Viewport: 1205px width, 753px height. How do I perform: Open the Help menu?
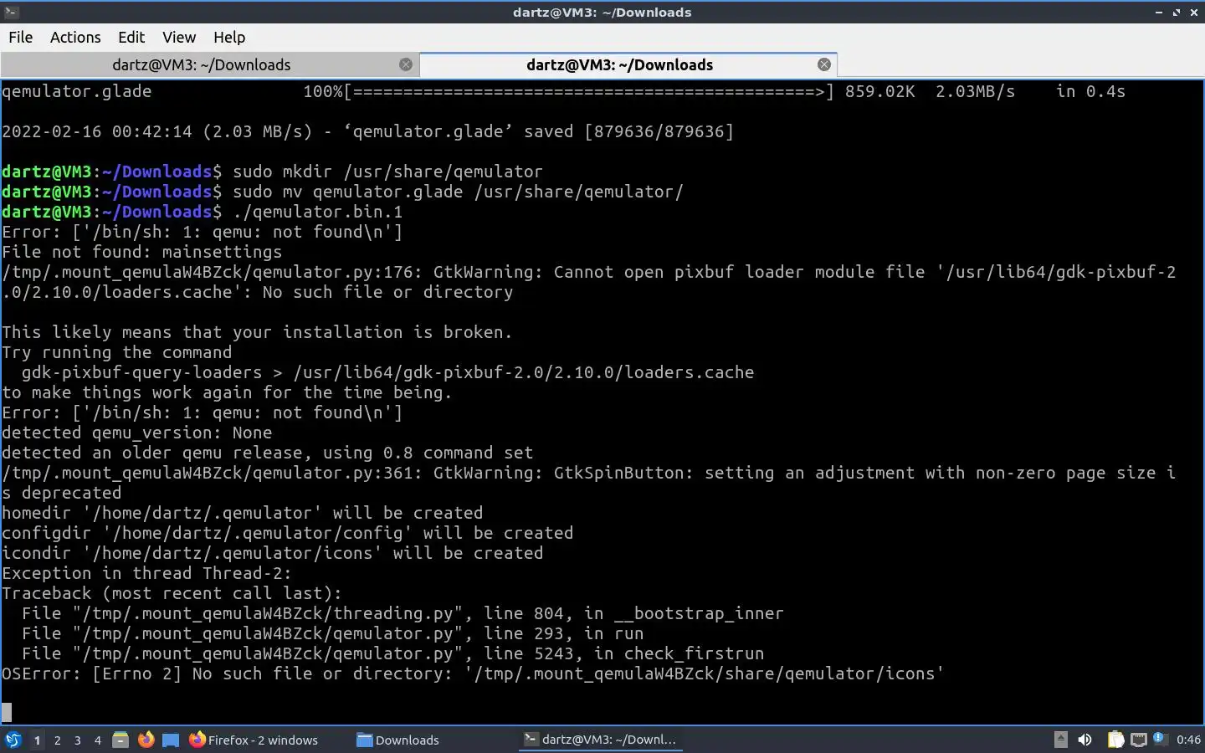229,37
